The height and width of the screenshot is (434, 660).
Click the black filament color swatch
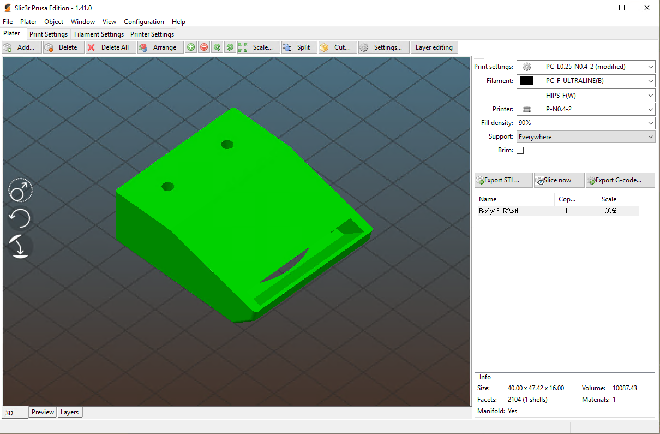pyautogui.click(x=527, y=81)
